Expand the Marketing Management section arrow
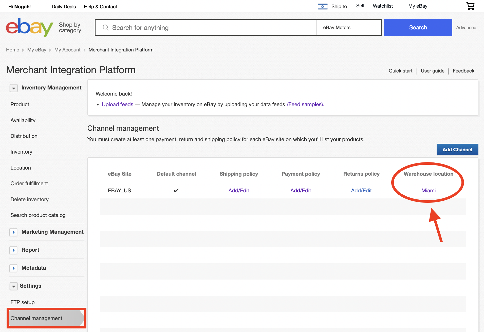The image size is (484, 332). tap(13, 232)
